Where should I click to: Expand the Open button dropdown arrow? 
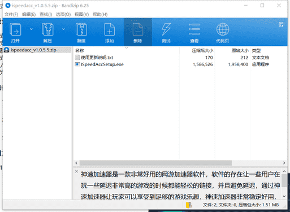coord(31,29)
